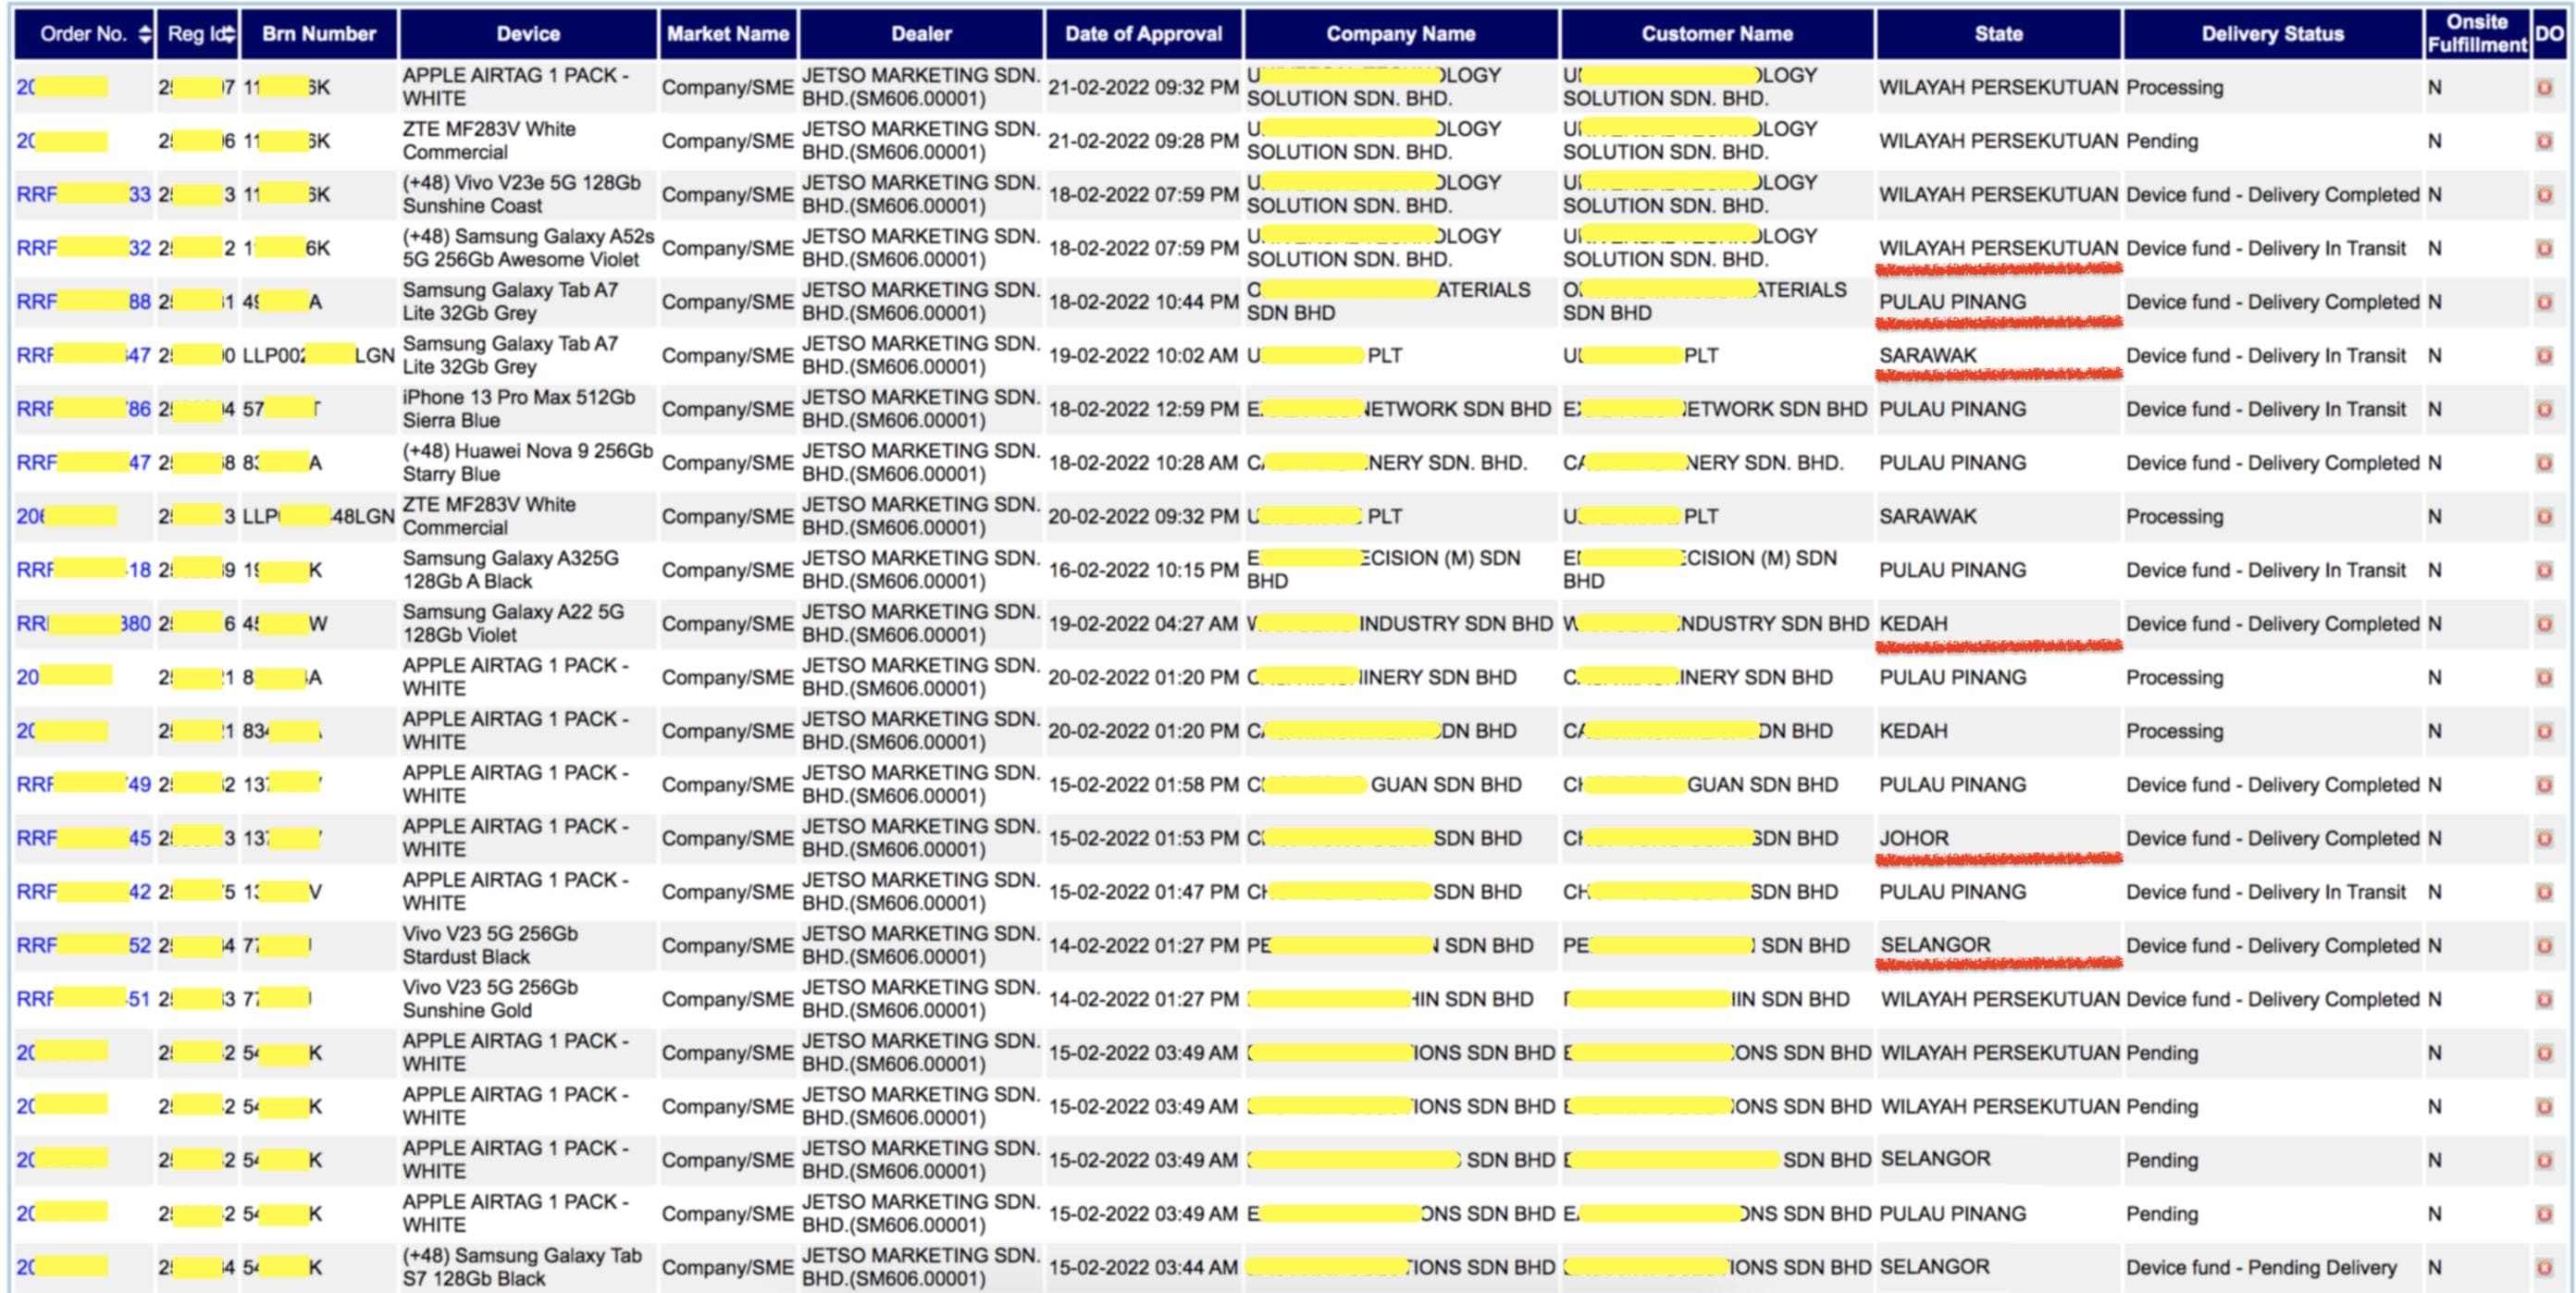Viewport: 2576px width, 1293px height.
Task: Click the Customer Name column header
Action: click(x=1716, y=34)
